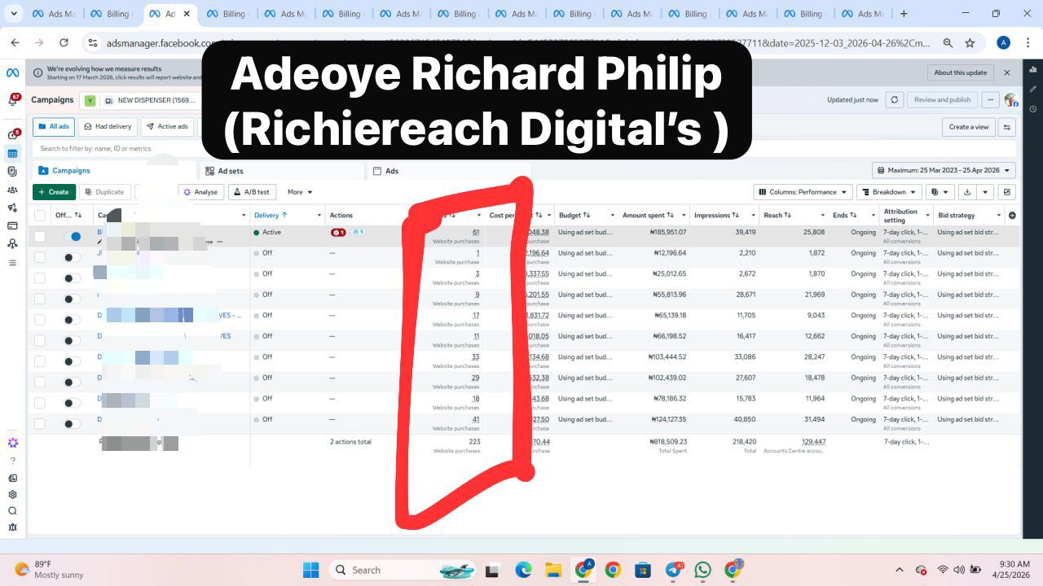Expand the More dropdown
This screenshot has height=586, width=1043.
[x=300, y=192]
